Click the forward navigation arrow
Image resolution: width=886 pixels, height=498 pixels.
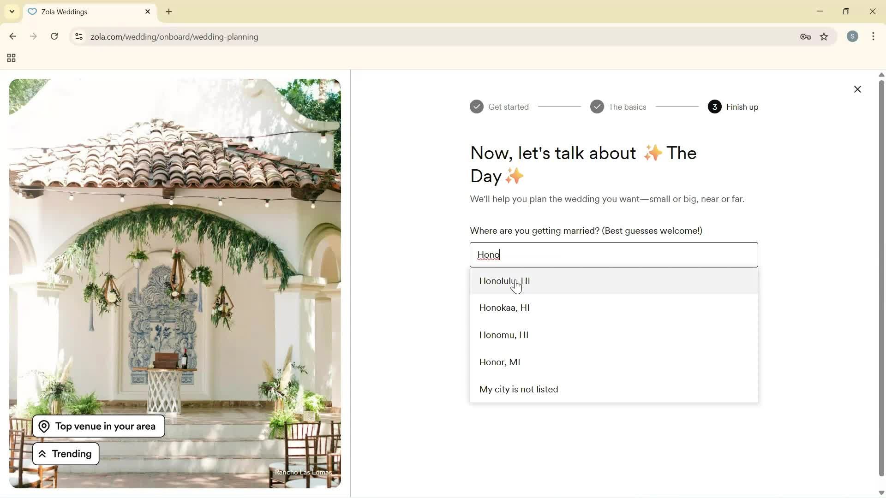point(33,36)
